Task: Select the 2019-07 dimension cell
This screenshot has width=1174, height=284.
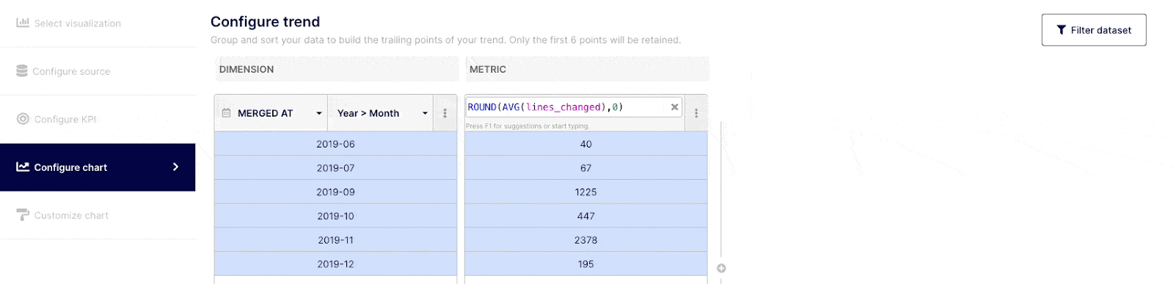Action: pyautogui.click(x=335, y=168)
